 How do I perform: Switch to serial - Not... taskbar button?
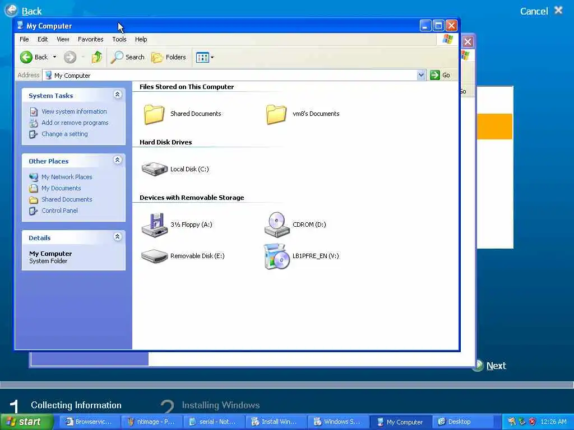click(214, 422)
